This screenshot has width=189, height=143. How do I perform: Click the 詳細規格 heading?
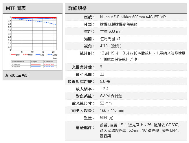[x=77, y=8]
